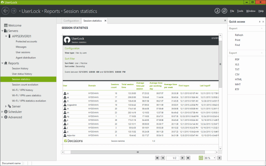
Task: Open the Window menu
Action: [251, 11]
